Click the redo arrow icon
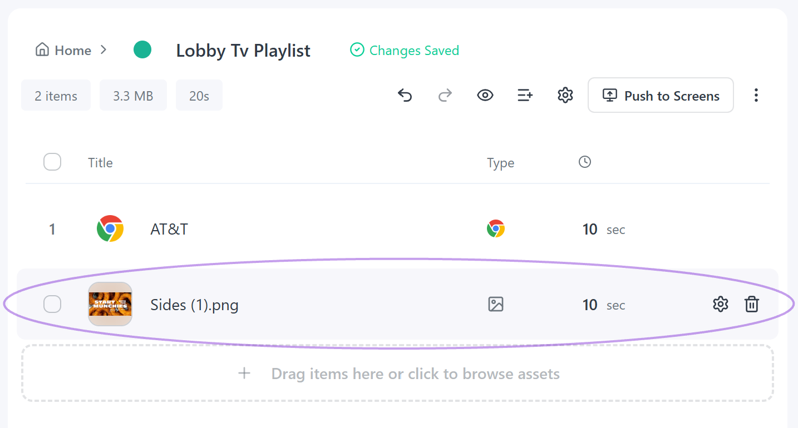This screenshot has width=798, height=428. 445,96
